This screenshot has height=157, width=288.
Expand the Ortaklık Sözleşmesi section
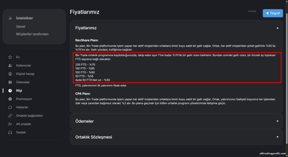click(277, 137)
